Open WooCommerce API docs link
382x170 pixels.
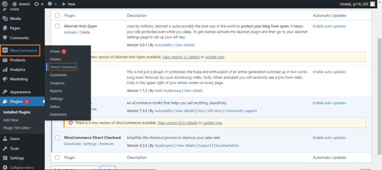point(215,111)
